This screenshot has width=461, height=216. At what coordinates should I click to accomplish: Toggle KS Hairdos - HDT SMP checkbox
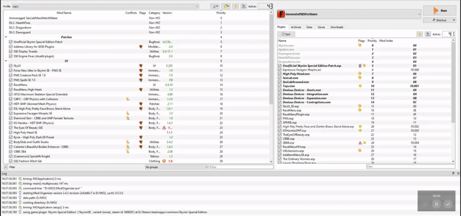tap(11, 123)
